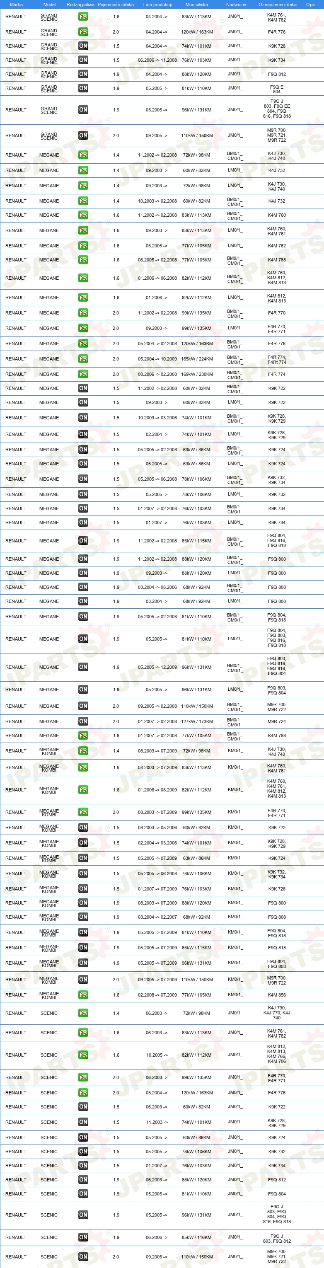Image resolution: width=324 pixels, height=1268 pixels.
Task: Select the '10.2003 -> 02.2008' production years
Action: pyautogui.click(x=157, y=201)
